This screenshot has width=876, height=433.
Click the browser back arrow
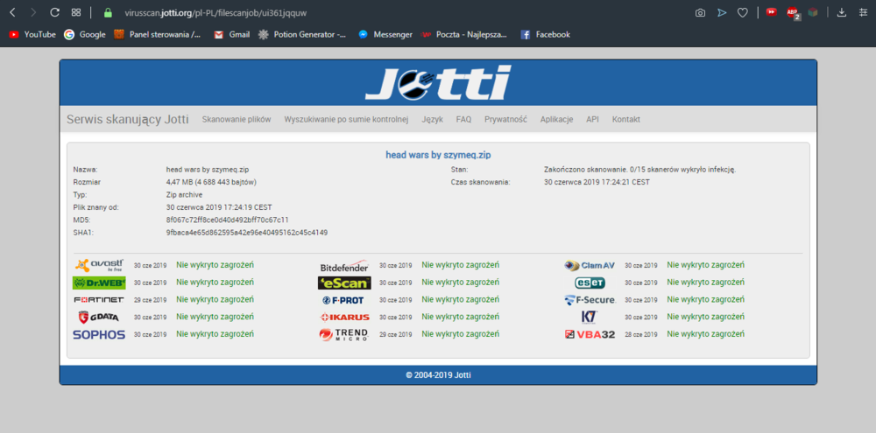pyautogui.click(x=12, y=12)
